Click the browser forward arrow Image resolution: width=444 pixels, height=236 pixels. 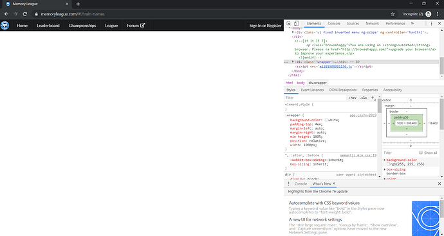click(15, 14)
